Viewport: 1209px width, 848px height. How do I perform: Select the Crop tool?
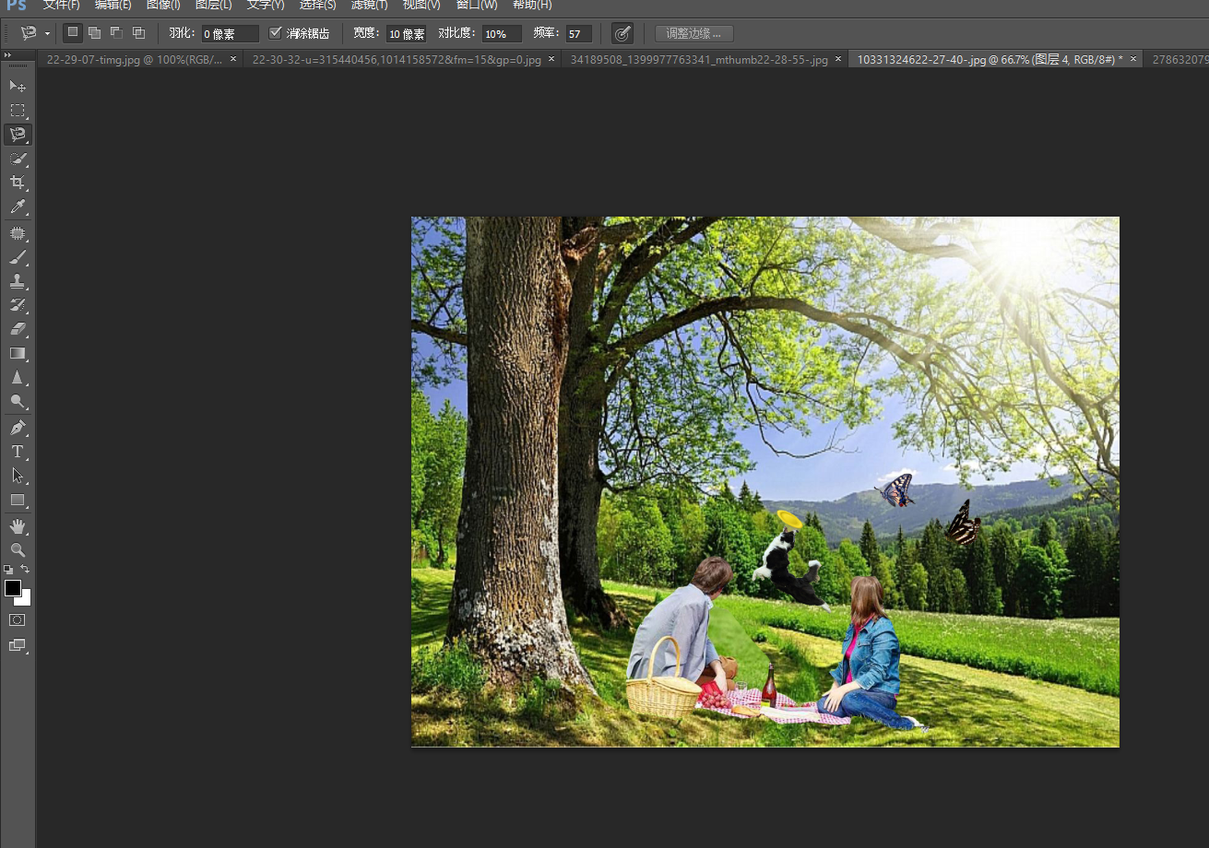tap(18, 183)
